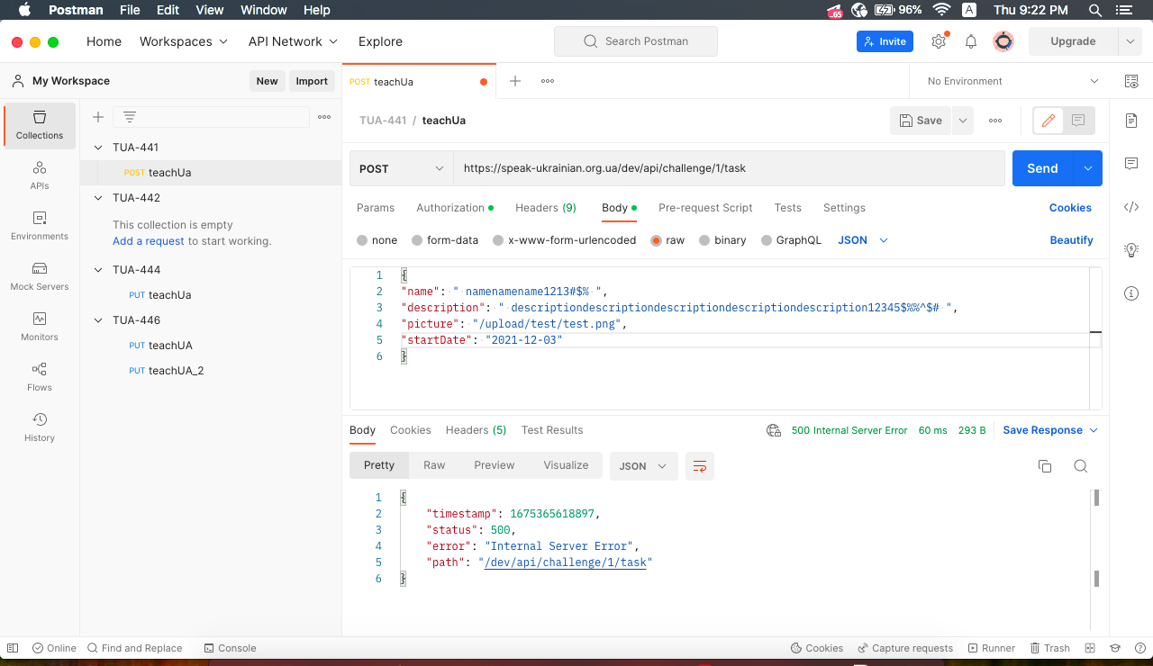This screenshot has height=666, width=1153.
Task: Select GraphQL body type radio
Action: click(x=767, y=240)
